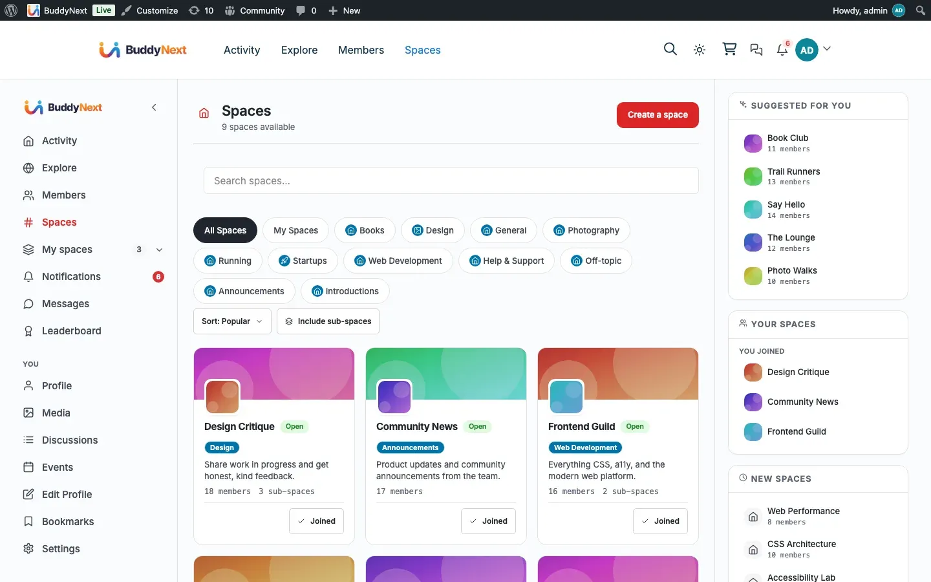This screenshot has width=931, height=582.
Task: Open Design Critique card avatar thumbnail
Action: 222,396
